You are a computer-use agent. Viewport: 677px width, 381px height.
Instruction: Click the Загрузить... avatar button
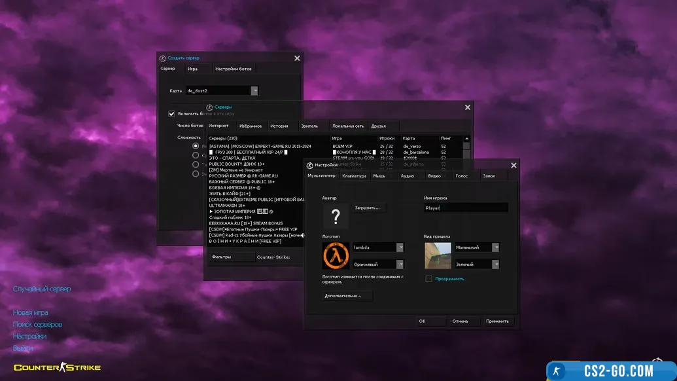pos(367,208)
